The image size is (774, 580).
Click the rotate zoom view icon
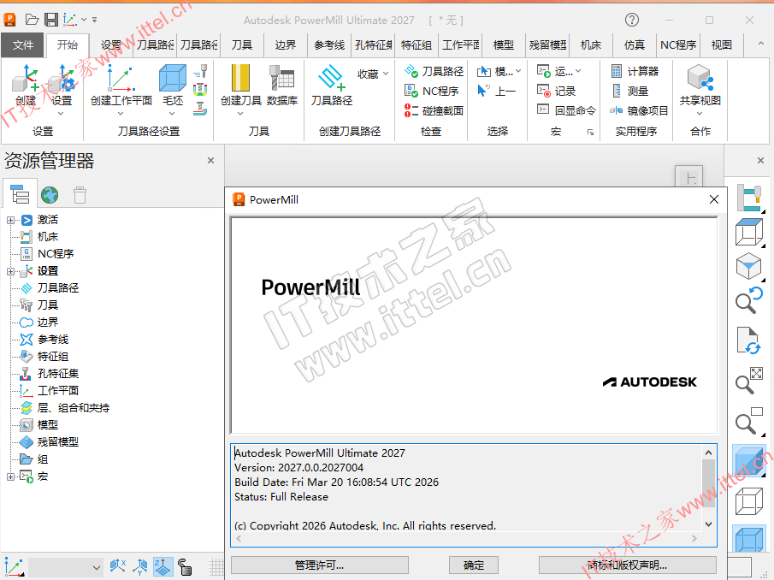[749, 300]
